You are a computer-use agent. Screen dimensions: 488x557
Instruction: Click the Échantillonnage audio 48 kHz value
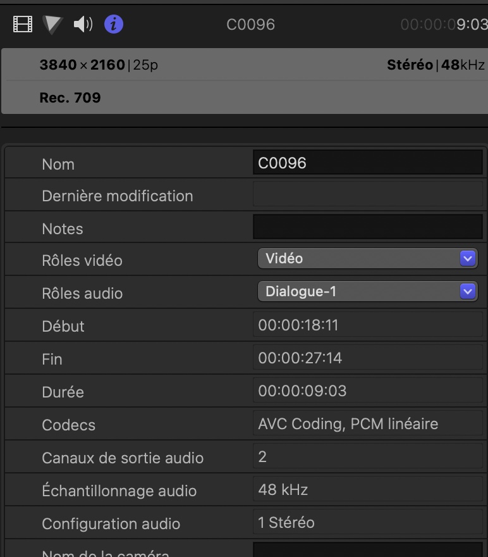(367, 490)
